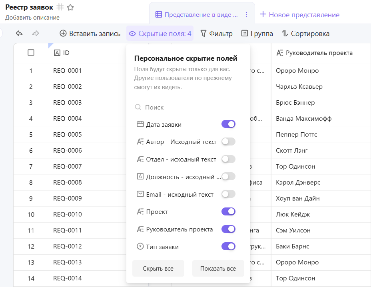Disable the Проект field switch
This screenshot has height=287, width=371.
(228, 211)
